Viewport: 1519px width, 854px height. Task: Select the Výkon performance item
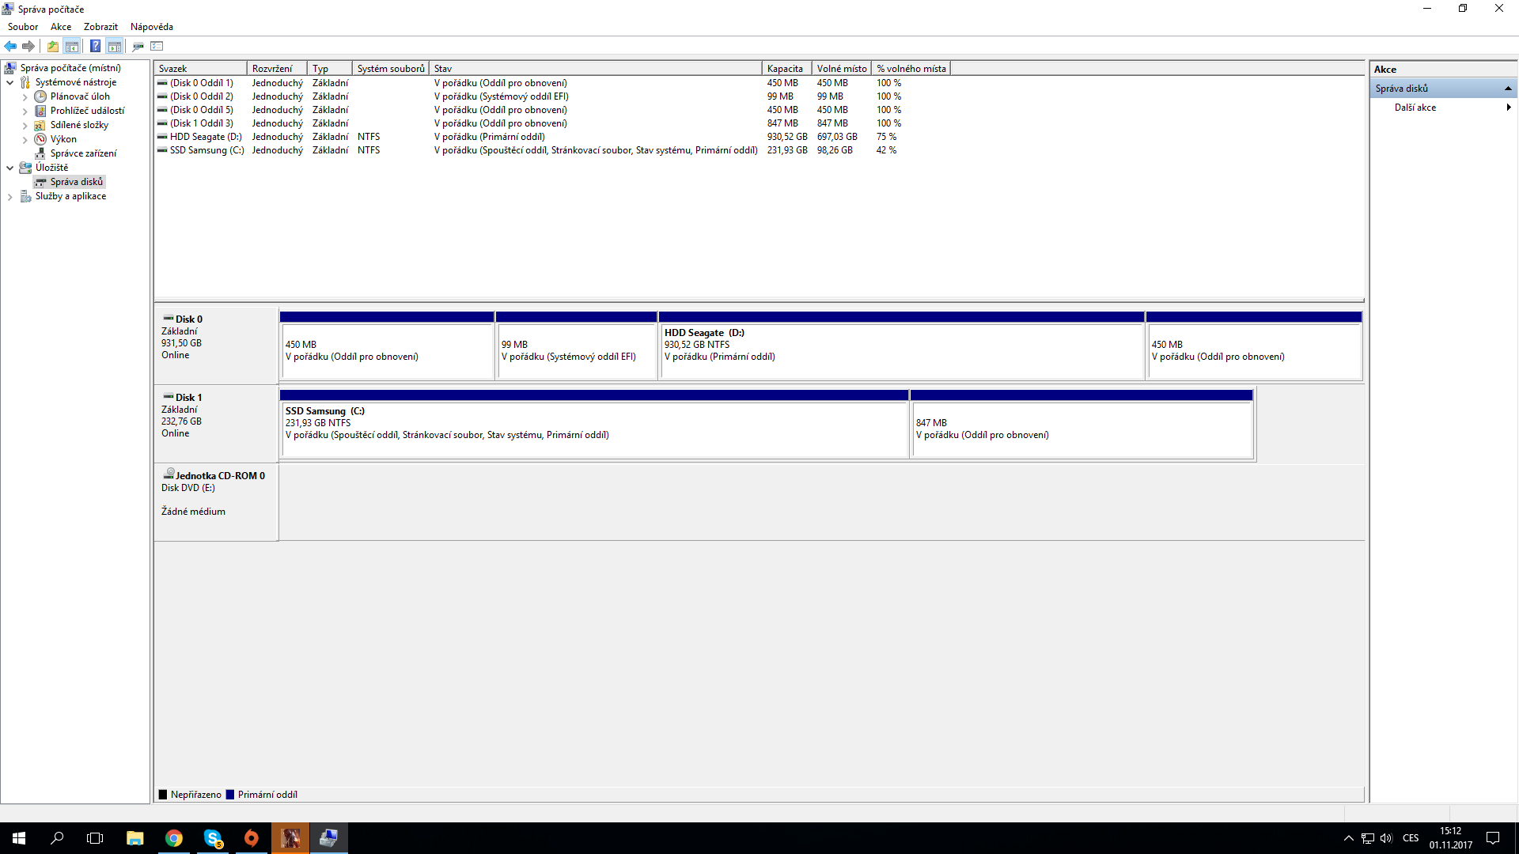tap(63, 139)
